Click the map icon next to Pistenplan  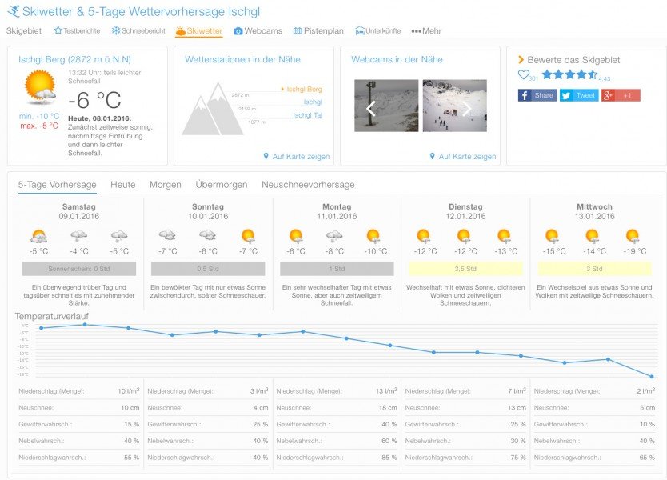pyautogui.click(x=298, y=31)
